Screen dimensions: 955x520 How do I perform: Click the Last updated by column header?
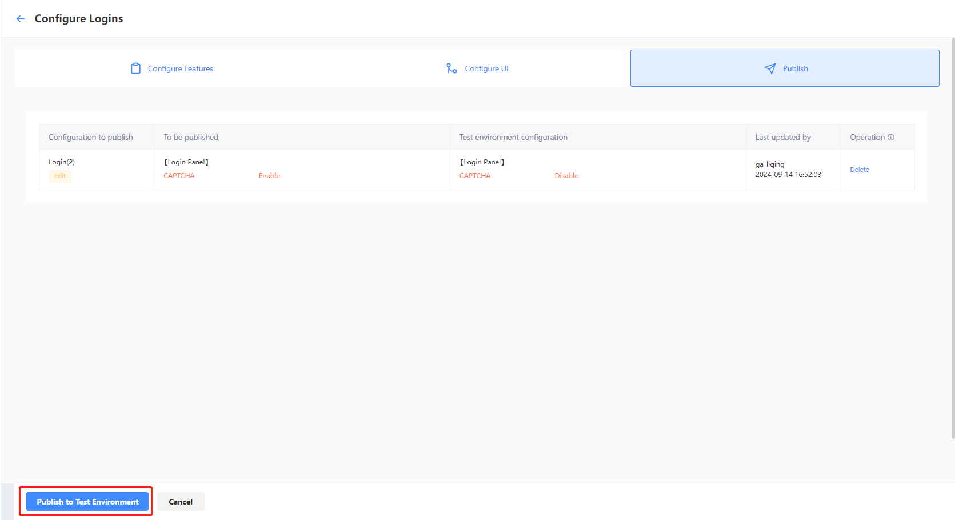click(782, 138)
